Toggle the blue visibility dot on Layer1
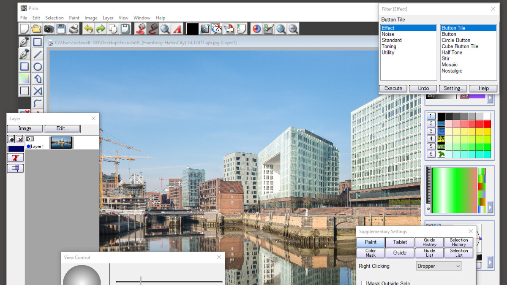 [x=28, y=147]
